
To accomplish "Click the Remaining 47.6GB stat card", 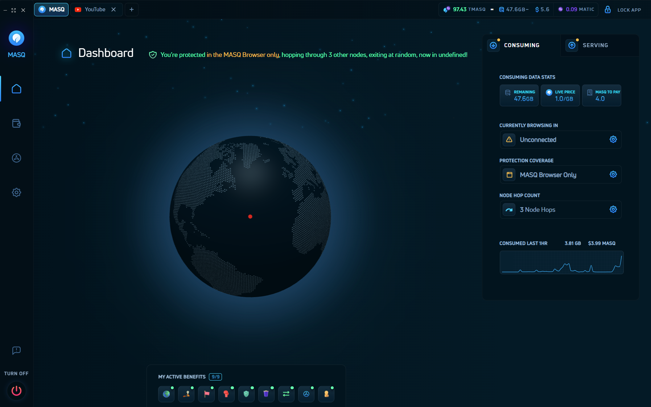I will pos(519,95).
